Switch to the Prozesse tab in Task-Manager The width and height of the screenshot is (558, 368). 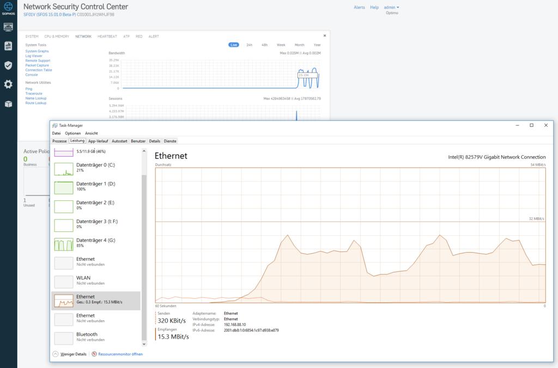click(59, 141)
